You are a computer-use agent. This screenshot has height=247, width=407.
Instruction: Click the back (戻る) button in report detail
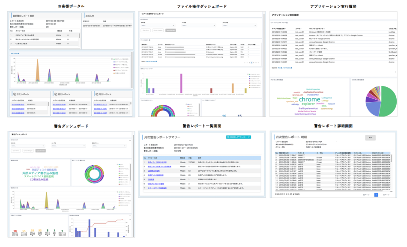tap(370, 137)
